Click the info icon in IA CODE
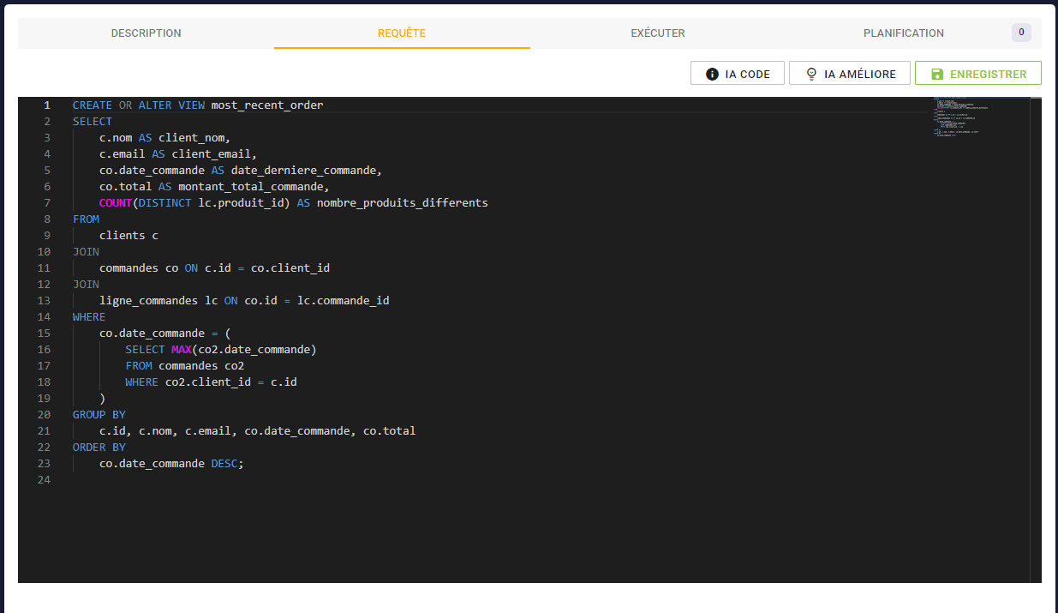The height and width of the screenshot is (613, 1058). [x=712, y=75]
